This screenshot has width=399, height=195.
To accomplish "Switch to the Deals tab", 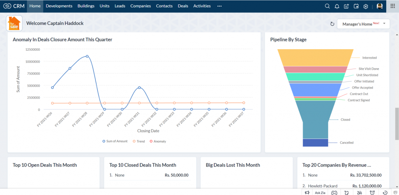I will tap(183, 6).
